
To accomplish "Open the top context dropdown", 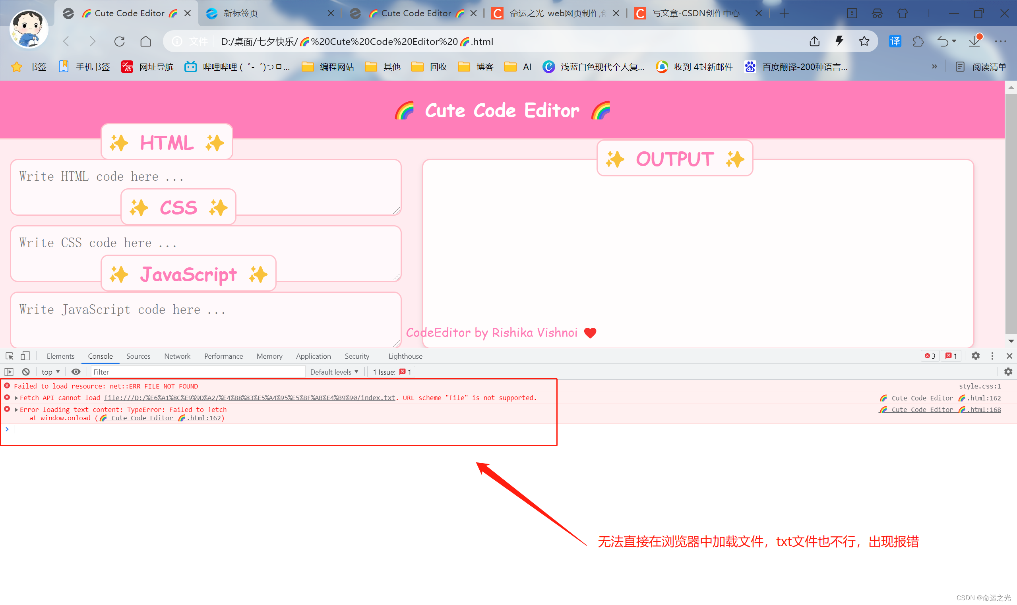I will click(x=50, y=372).
